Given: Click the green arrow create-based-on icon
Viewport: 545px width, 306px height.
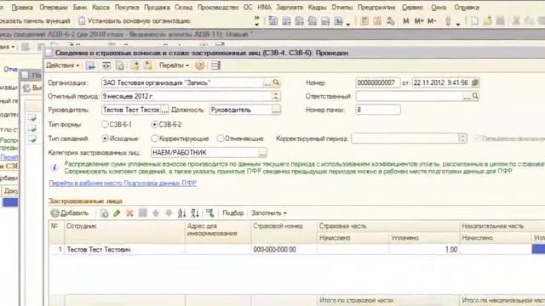Looking at the screenshot, I should coord(135,65).
